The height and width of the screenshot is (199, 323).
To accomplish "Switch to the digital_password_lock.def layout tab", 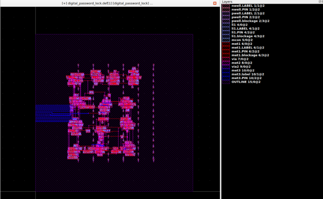I will tap(107, 3).
